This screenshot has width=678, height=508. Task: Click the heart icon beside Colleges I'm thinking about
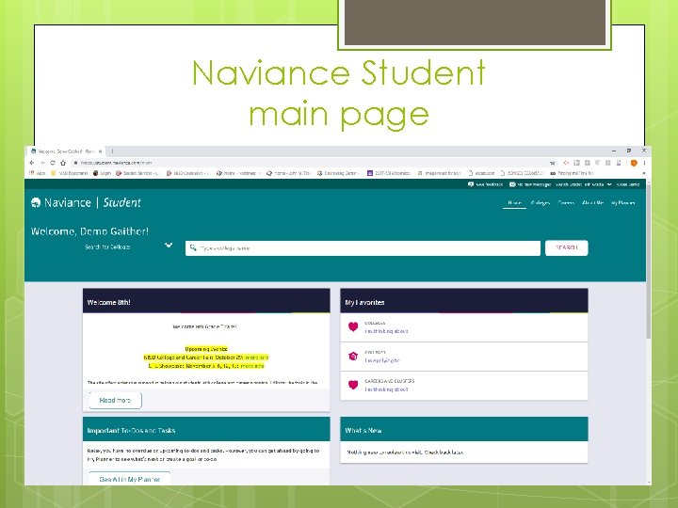353,326
